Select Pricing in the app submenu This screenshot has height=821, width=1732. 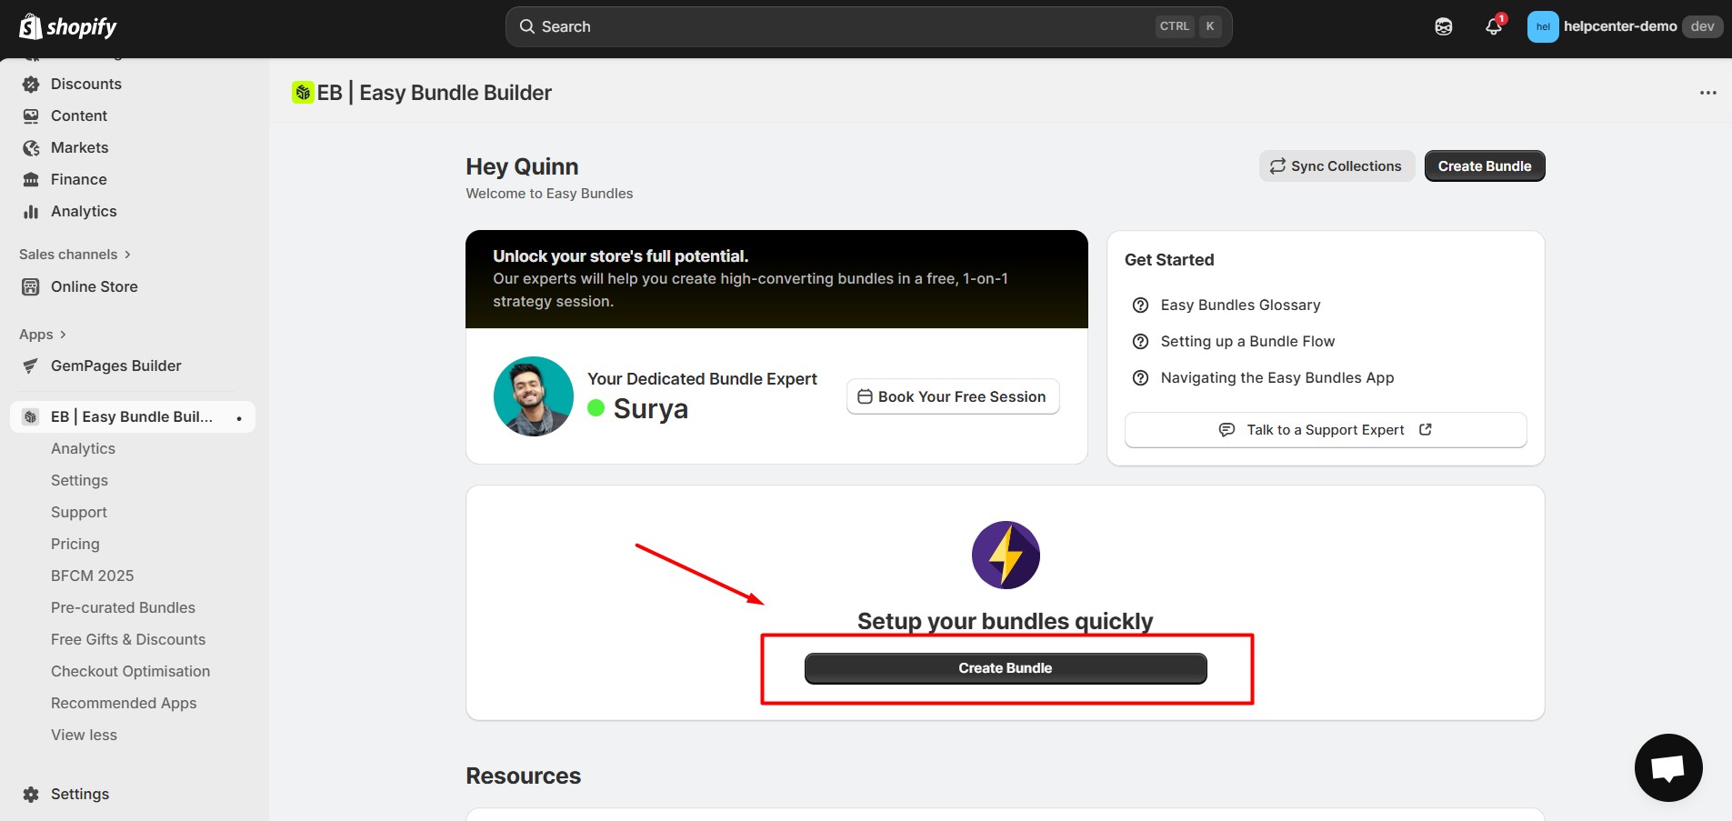coord(75,544)
